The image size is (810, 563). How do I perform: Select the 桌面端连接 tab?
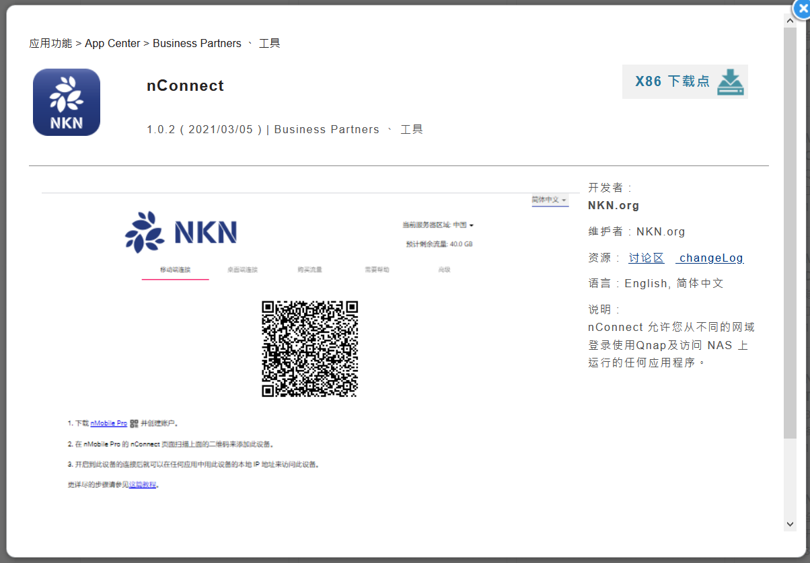(x=242, y=270)
